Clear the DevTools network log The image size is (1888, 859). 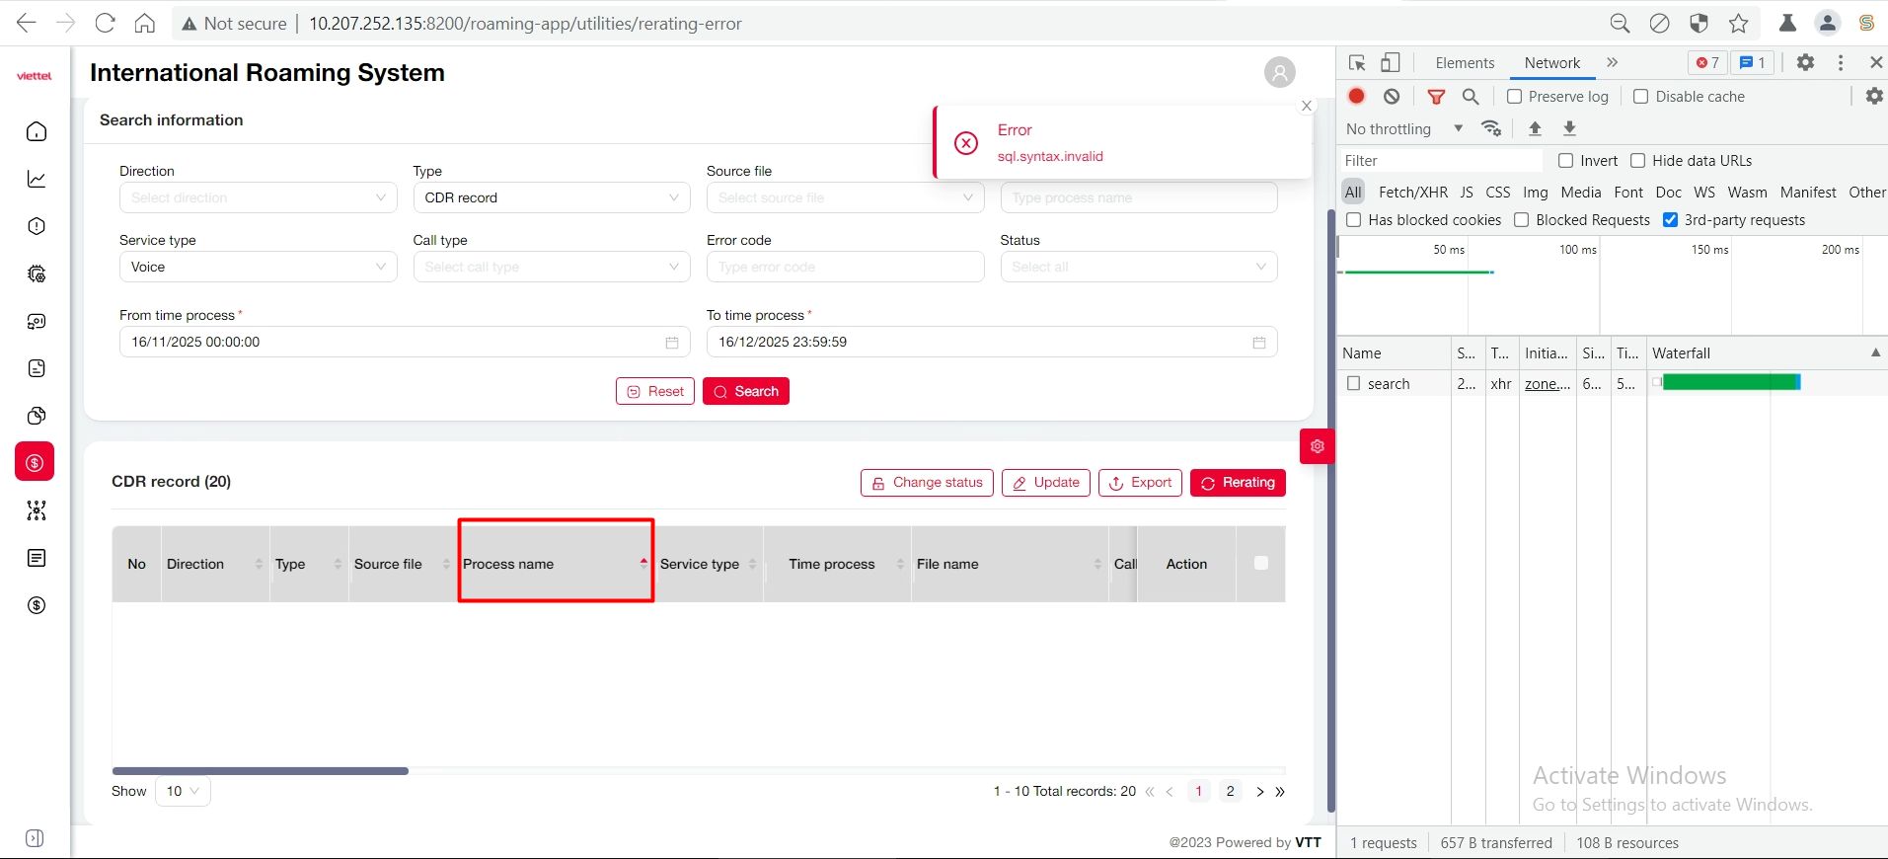click(x=1392, y=97)
